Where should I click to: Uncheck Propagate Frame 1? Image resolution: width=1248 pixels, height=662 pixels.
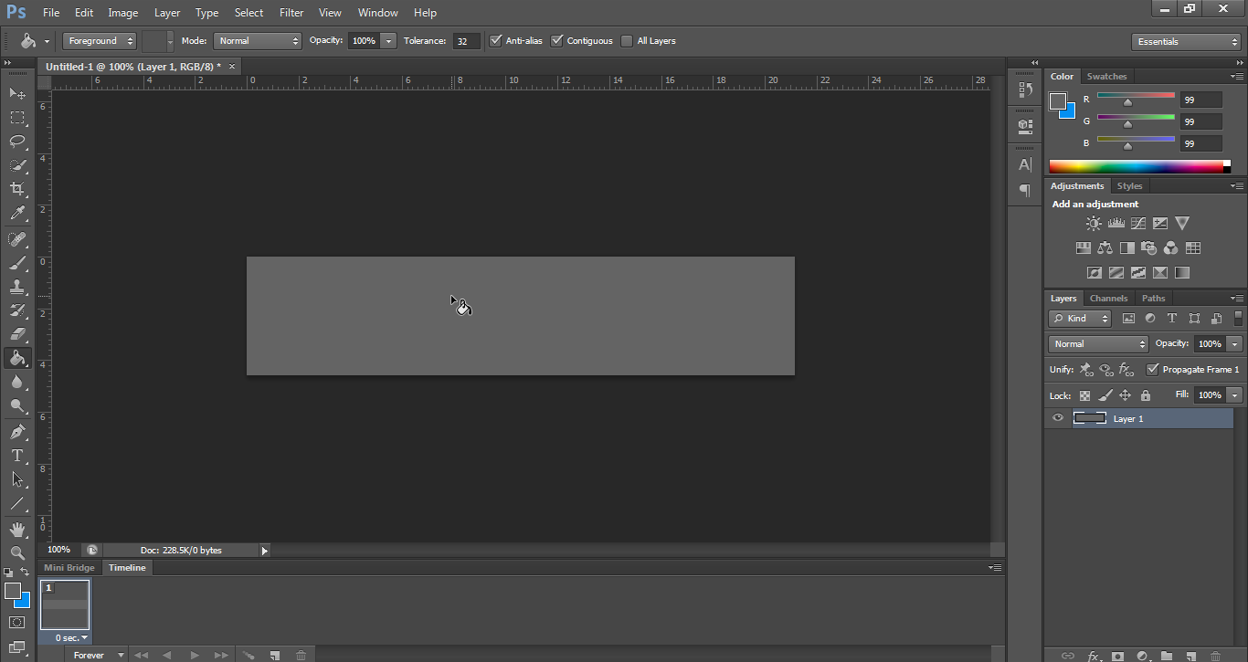point(1153,369)
